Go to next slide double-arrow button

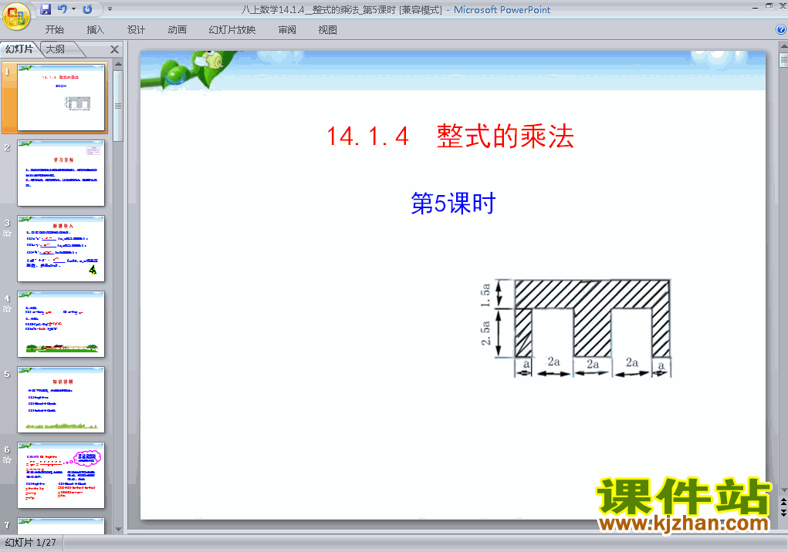(x=783, y=513)
